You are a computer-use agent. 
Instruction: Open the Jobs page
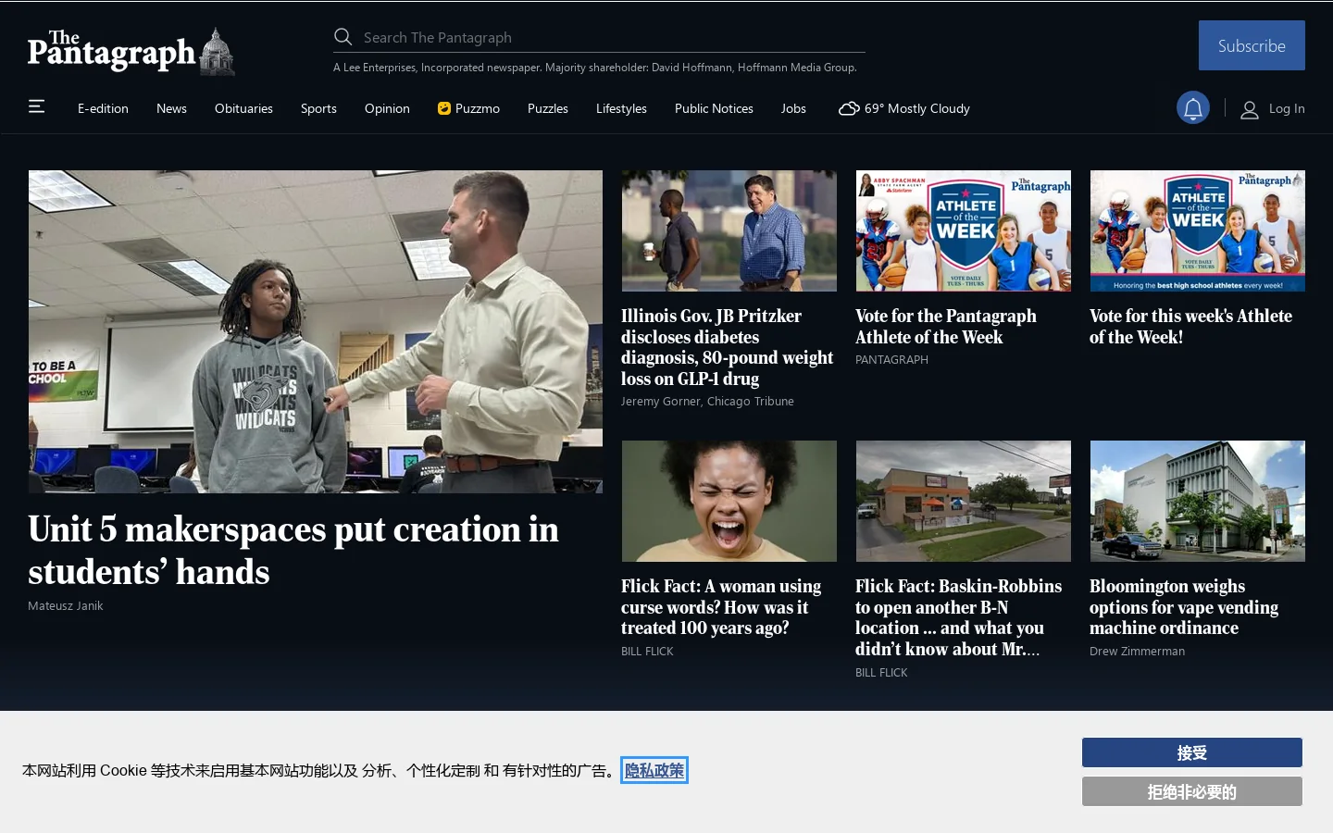click(x=793, y=108)
